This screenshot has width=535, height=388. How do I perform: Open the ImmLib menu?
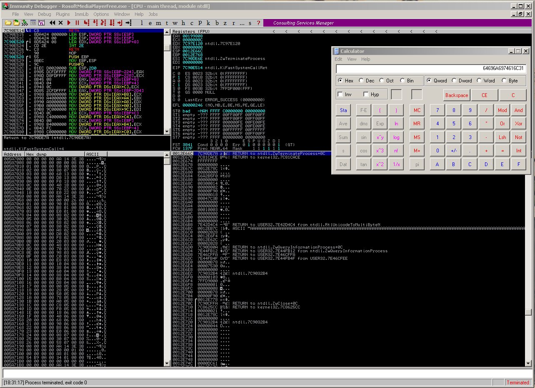point(81,14)
